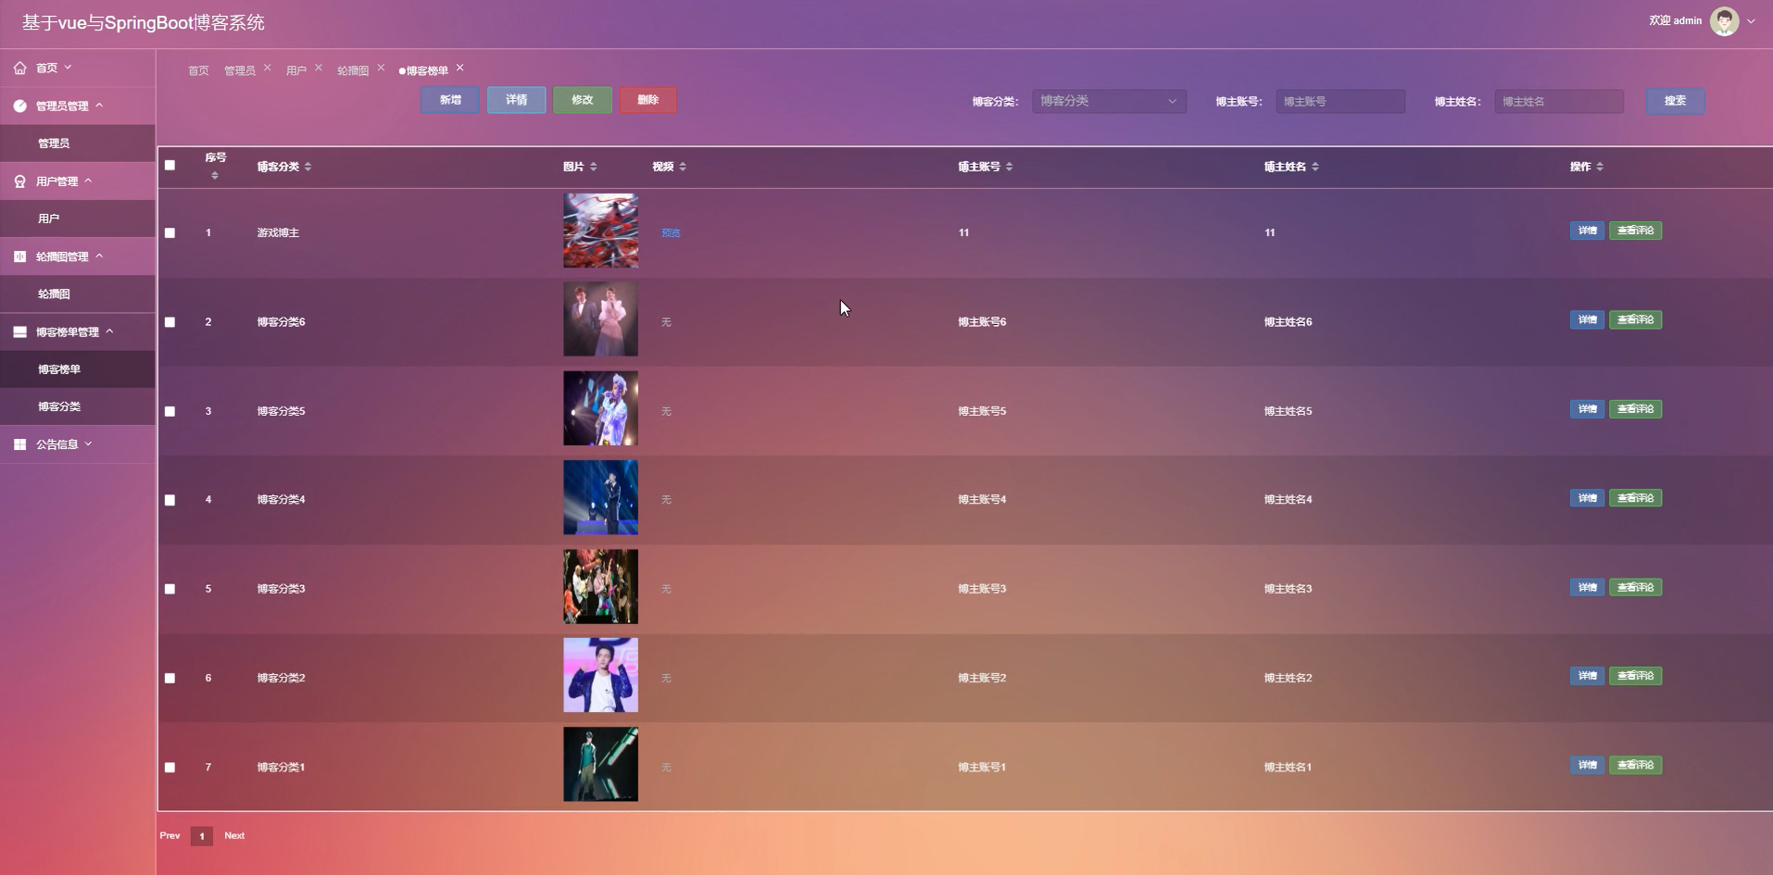Open the thumbnail image in 游戏博主 row
Image resolution: width=1773 pixels, height=875 pixels.
point(600,231)
